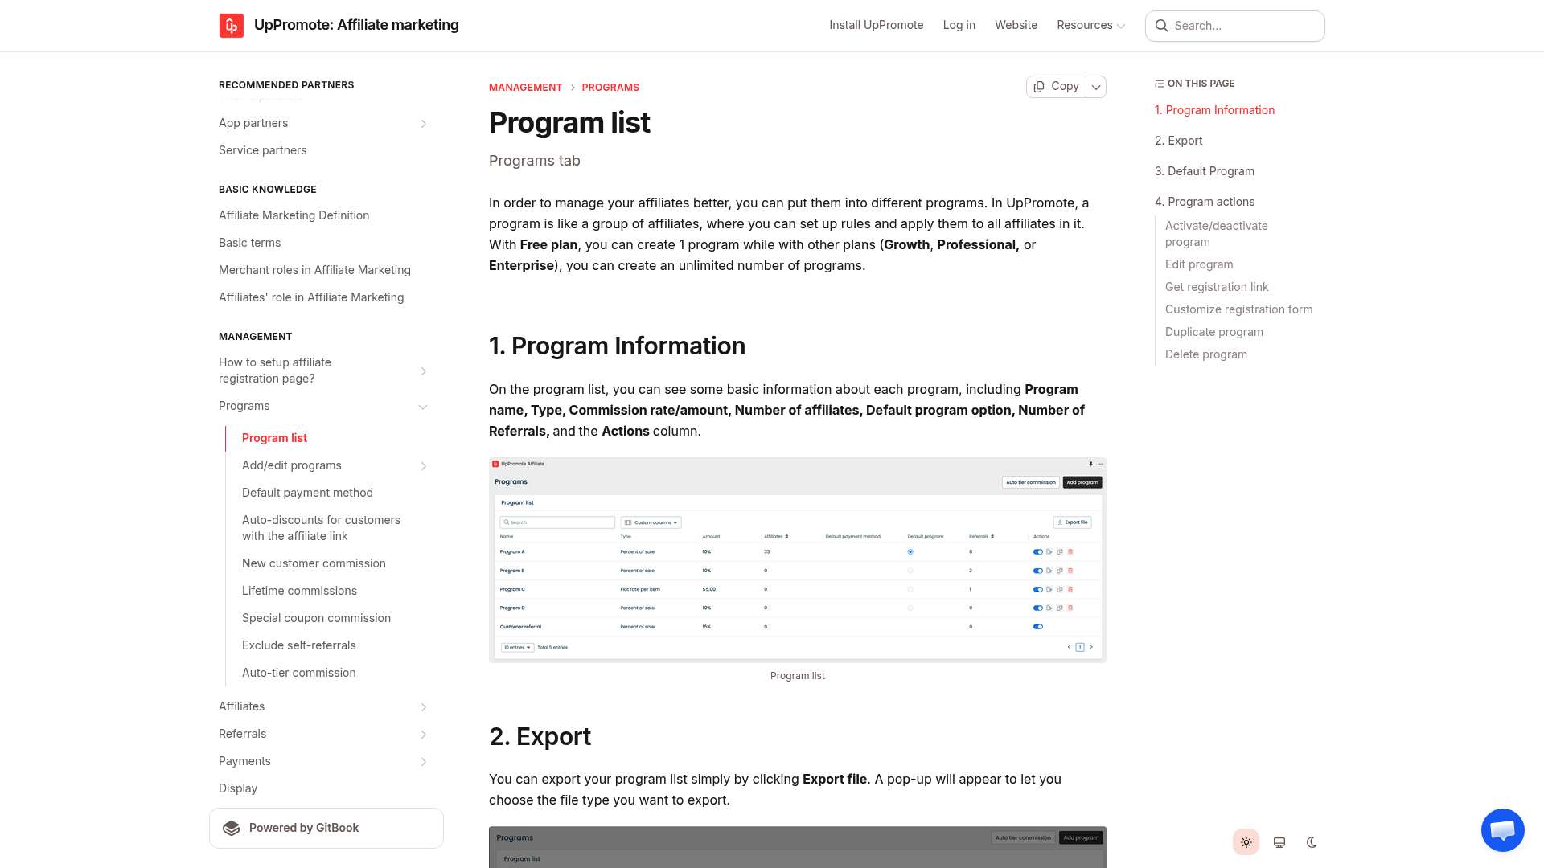Open Service partners page

coord(262,150)
